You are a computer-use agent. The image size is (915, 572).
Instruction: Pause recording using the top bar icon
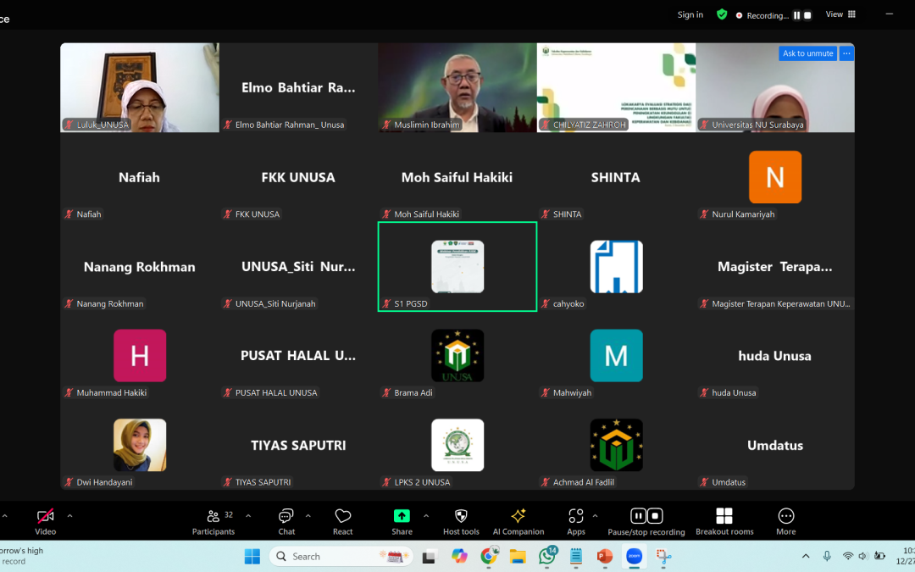tap(796, 15)
